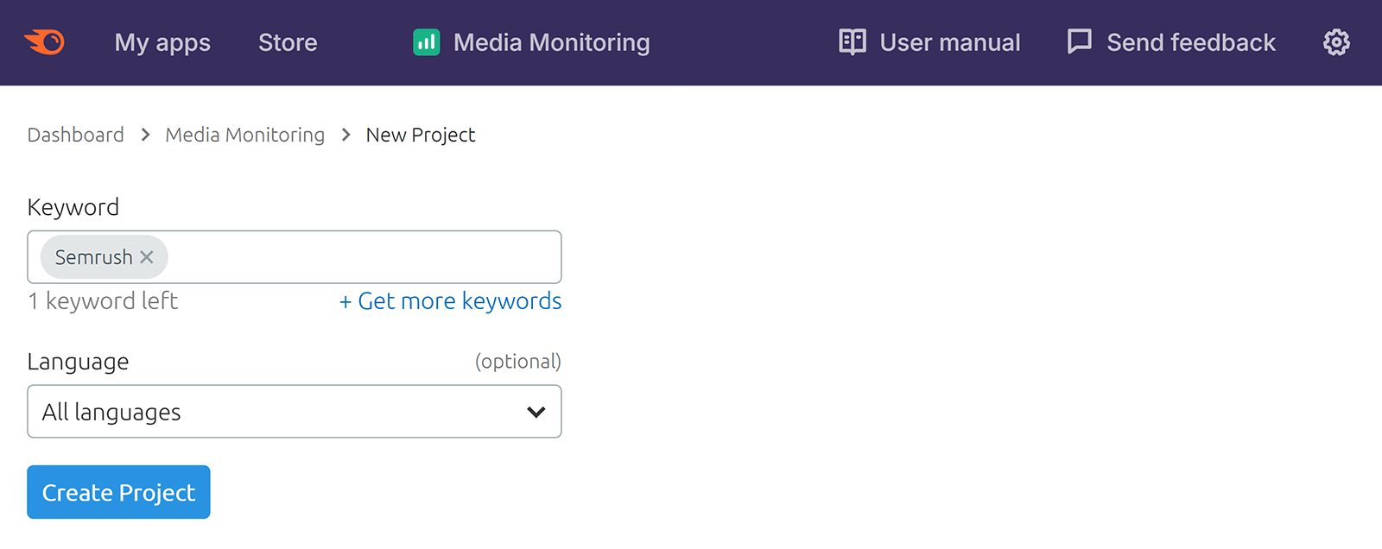This screenshot has width=1382, height=549.
Task: Open the User manual link
Action: [950, 42]
